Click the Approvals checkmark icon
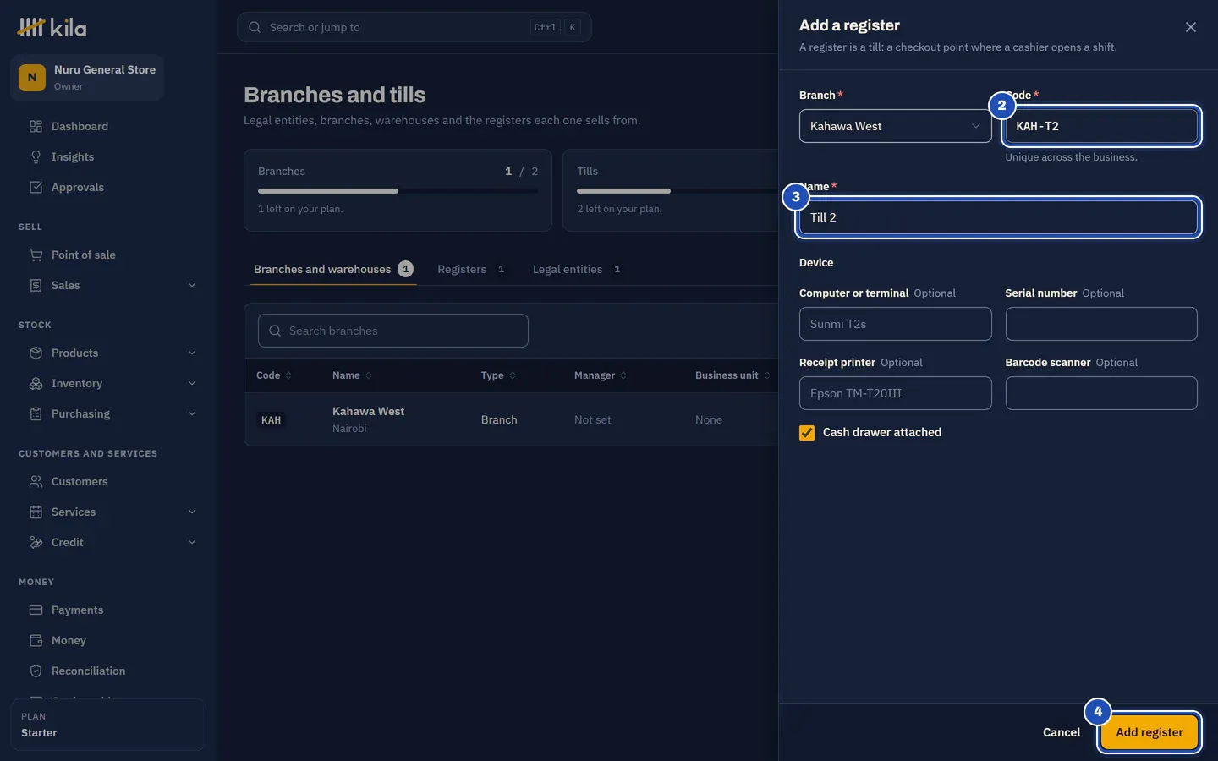The image size is (1218, 761). (36, 188)
